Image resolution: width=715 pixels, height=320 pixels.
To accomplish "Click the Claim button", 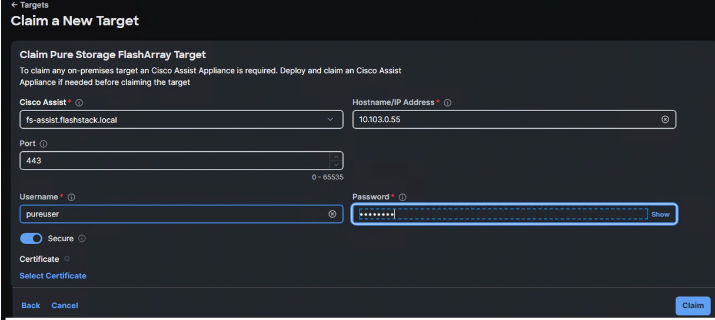I will click(693, 305).
